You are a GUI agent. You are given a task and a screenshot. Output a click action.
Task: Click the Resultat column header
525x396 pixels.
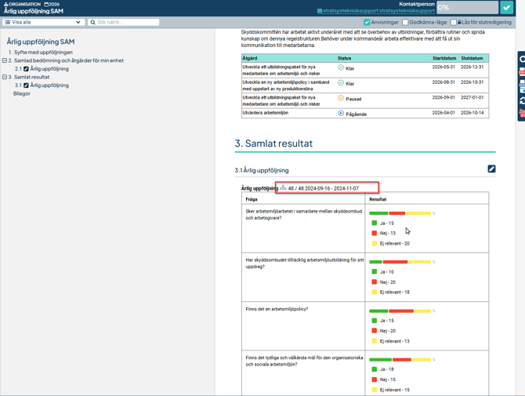pyautogui.click(x=378, y=199)
